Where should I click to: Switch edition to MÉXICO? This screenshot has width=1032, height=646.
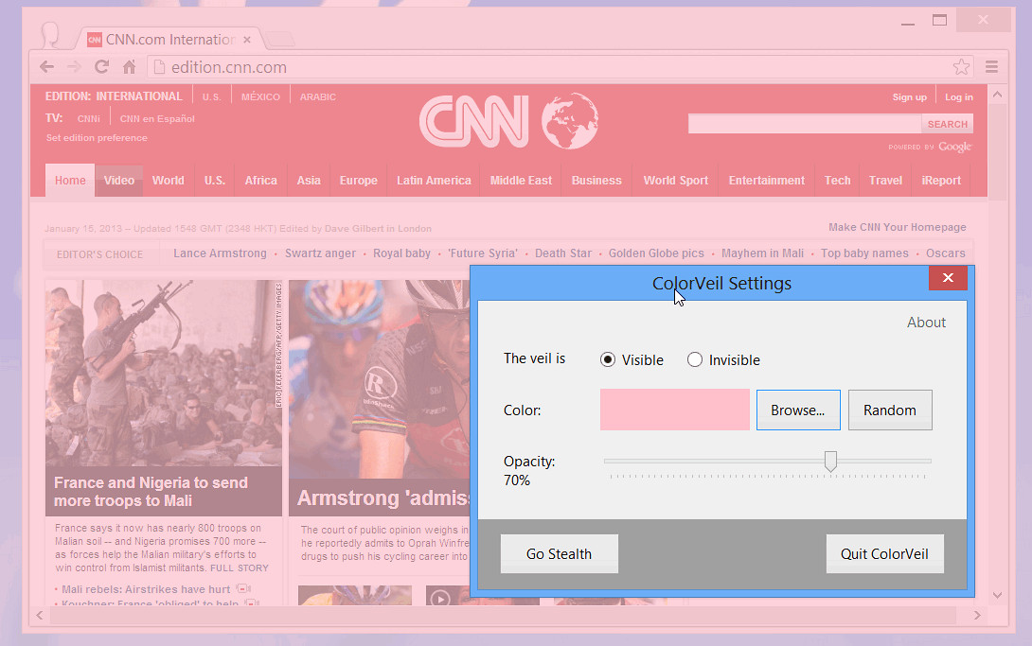click(260, 96)
